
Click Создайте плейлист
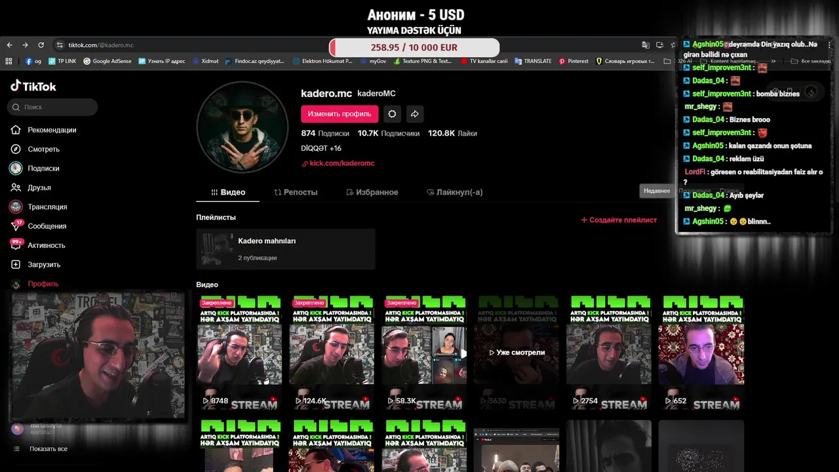click(x=619, y=220)
